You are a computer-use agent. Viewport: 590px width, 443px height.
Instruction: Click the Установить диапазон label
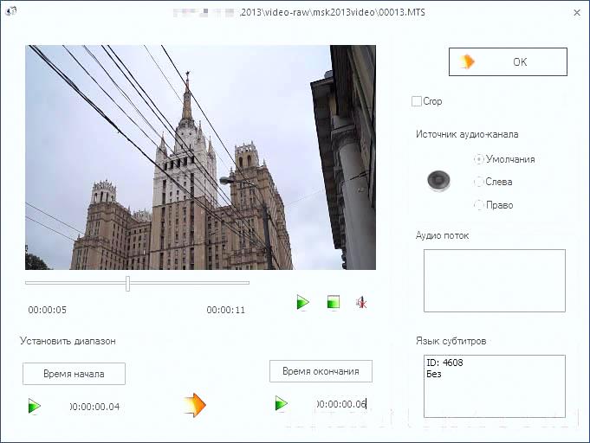tap(68, 341)
